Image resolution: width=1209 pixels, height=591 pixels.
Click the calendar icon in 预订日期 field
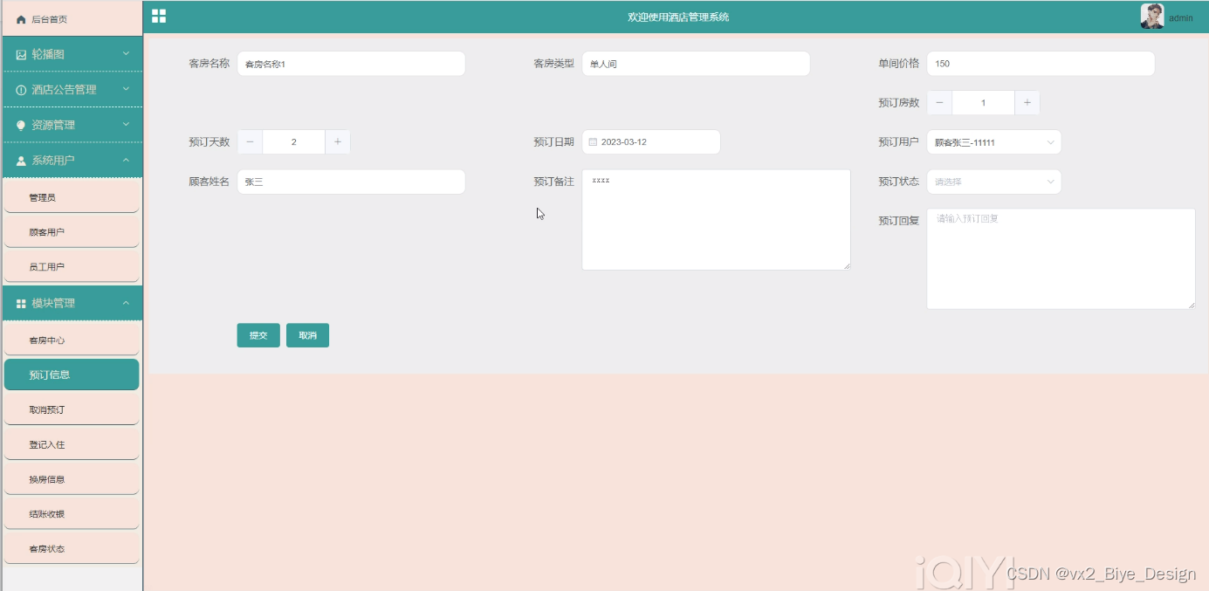593,142
